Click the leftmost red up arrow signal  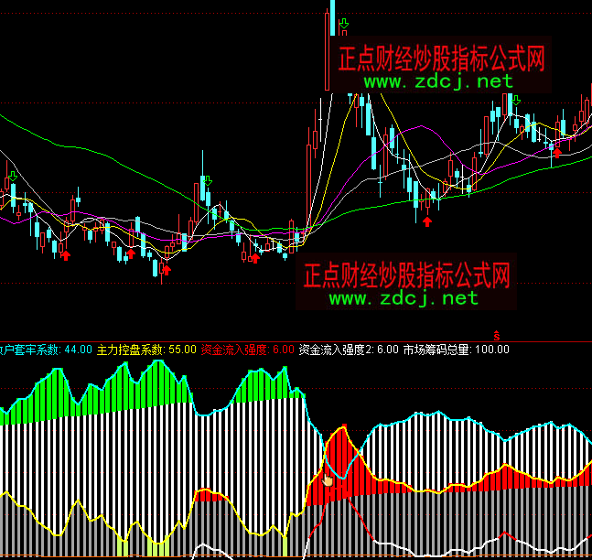coord(65,255)
